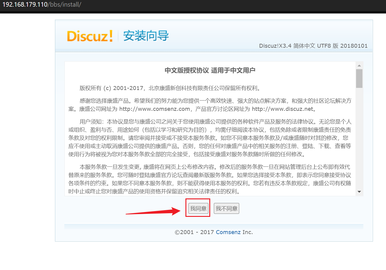Click the footer text ©2001 - 2017
Screen dimensions: 386x270
pyautogui.click(x=195, y=232)
